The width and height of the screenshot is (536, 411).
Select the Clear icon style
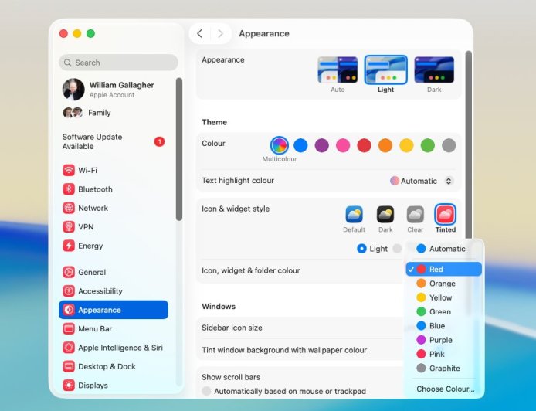coord(415,215)
